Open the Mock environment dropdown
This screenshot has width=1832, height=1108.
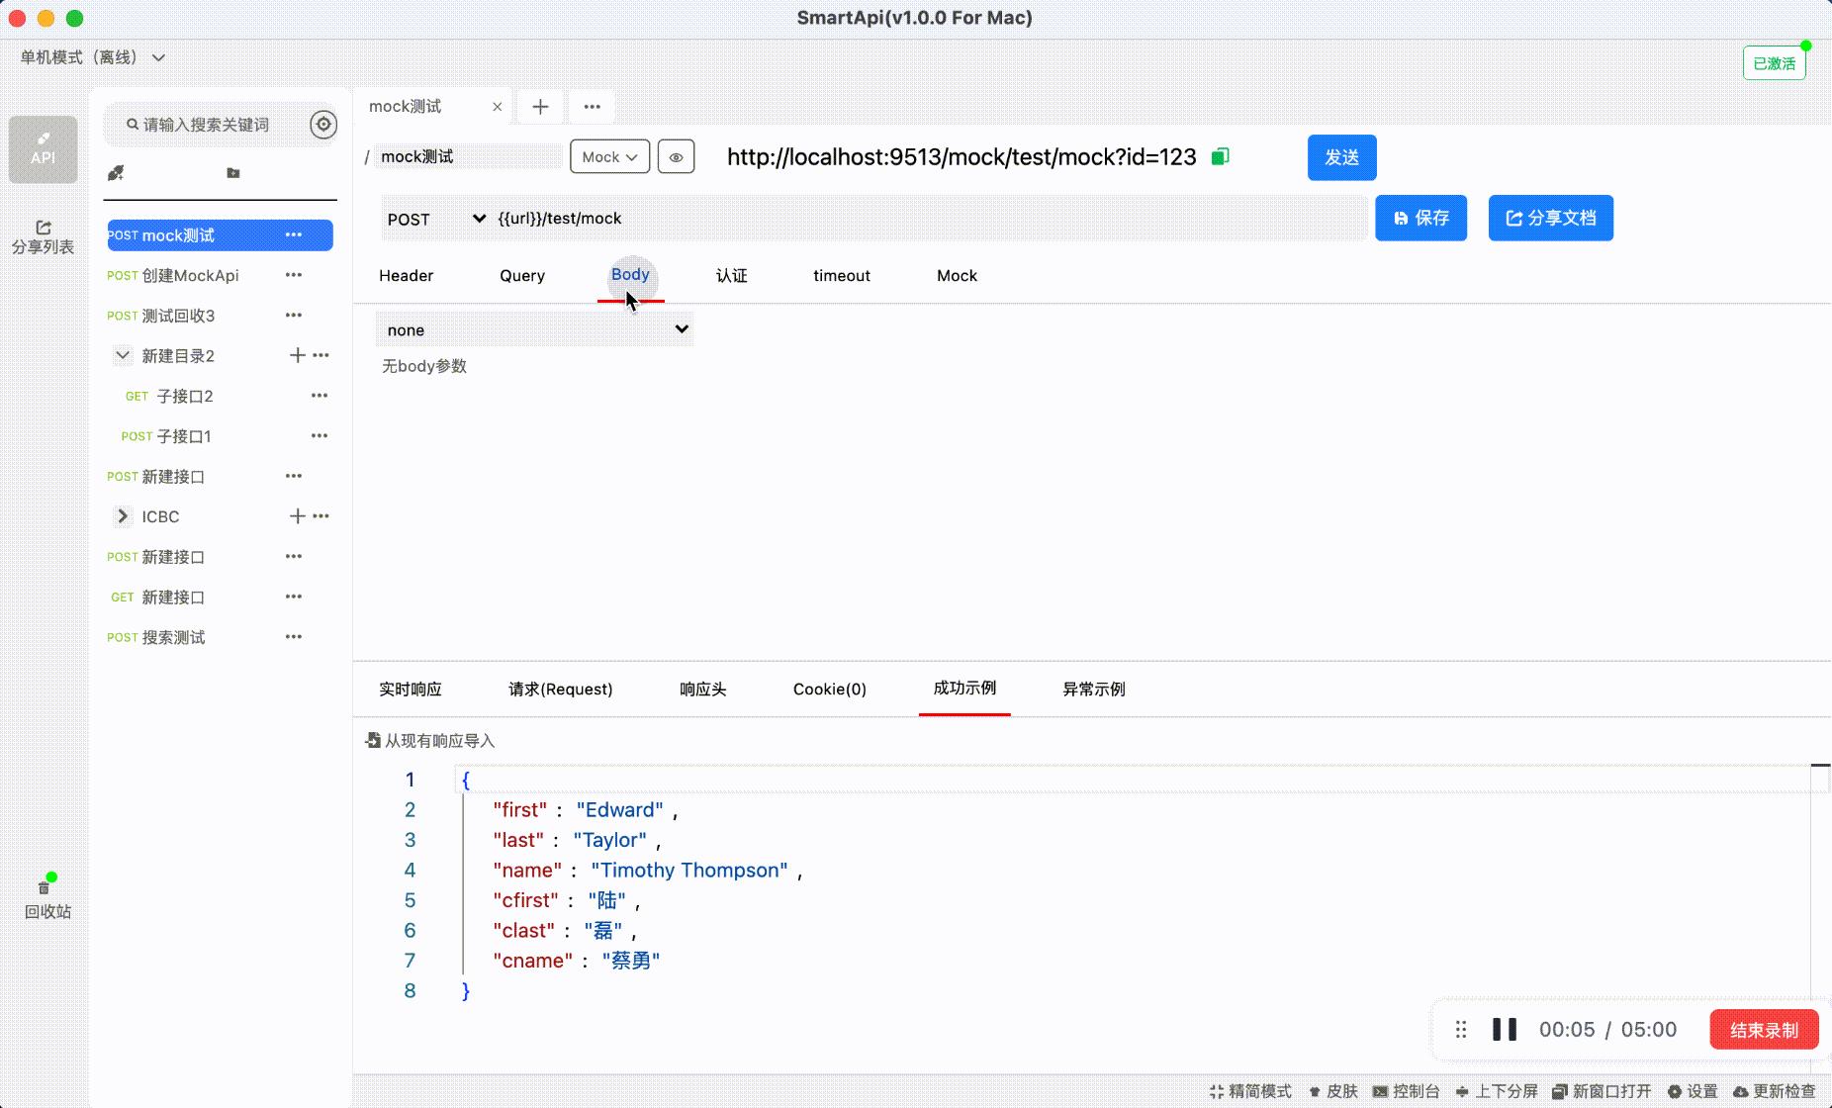click(x=608, y=156)
